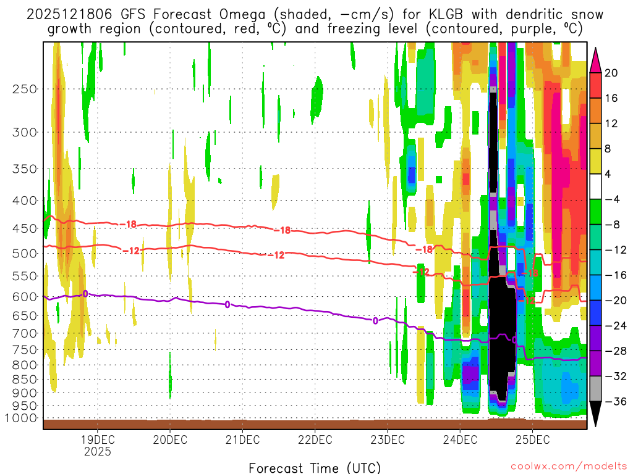Click the 300 pressure level label
This screenshot has width=633, height=474.
coord(25,132)
